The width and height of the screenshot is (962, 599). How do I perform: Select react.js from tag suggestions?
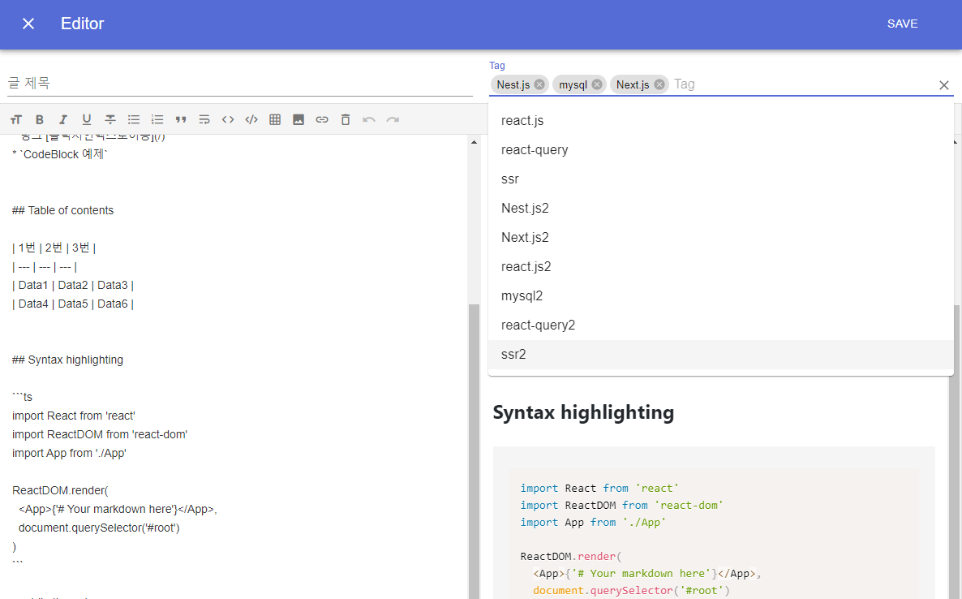click(721, 120)
